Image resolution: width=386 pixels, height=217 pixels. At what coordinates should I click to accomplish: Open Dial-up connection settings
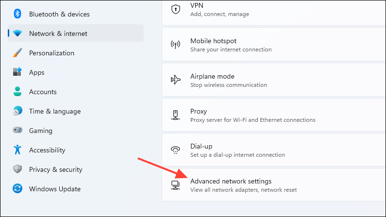click(x=274, y=150)
